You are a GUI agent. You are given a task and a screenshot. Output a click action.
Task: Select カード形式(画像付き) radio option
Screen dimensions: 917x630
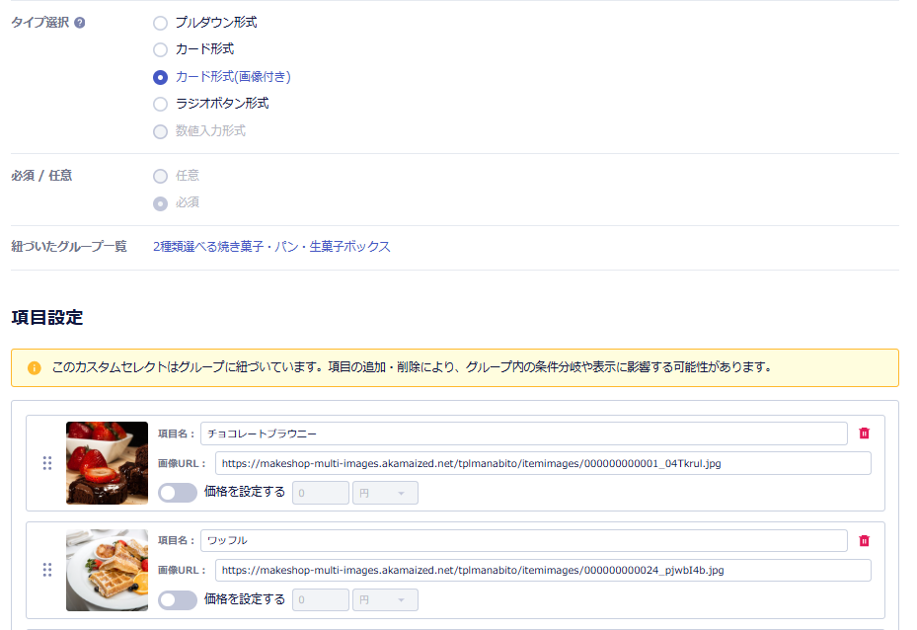(160, 77)
